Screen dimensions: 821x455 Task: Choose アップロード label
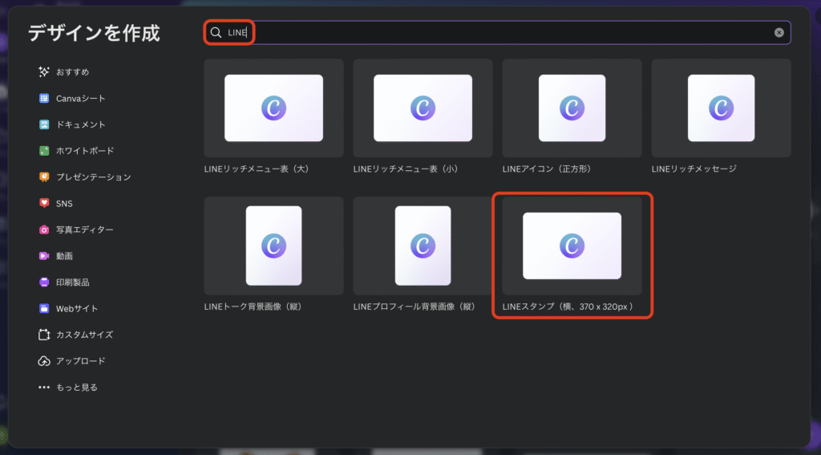point(81,360)
